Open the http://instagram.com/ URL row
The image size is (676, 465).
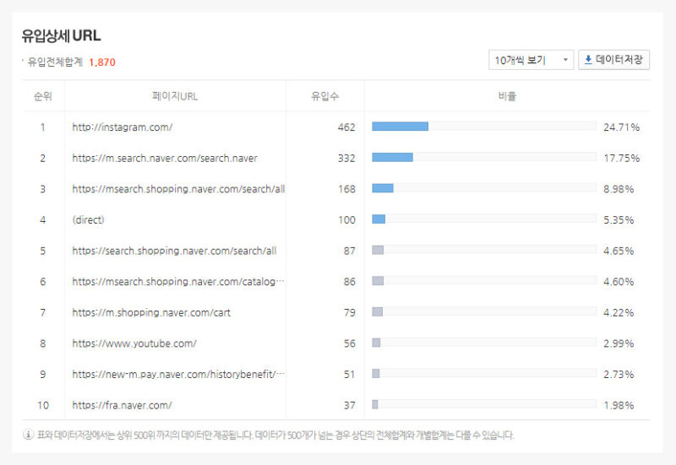tap(123, 127)
